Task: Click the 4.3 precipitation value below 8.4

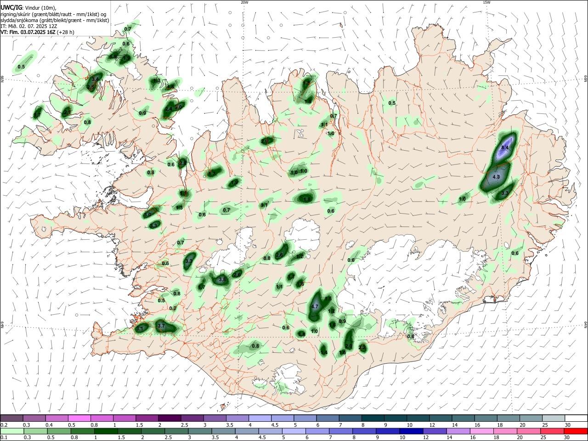Action: click(496, 177)
